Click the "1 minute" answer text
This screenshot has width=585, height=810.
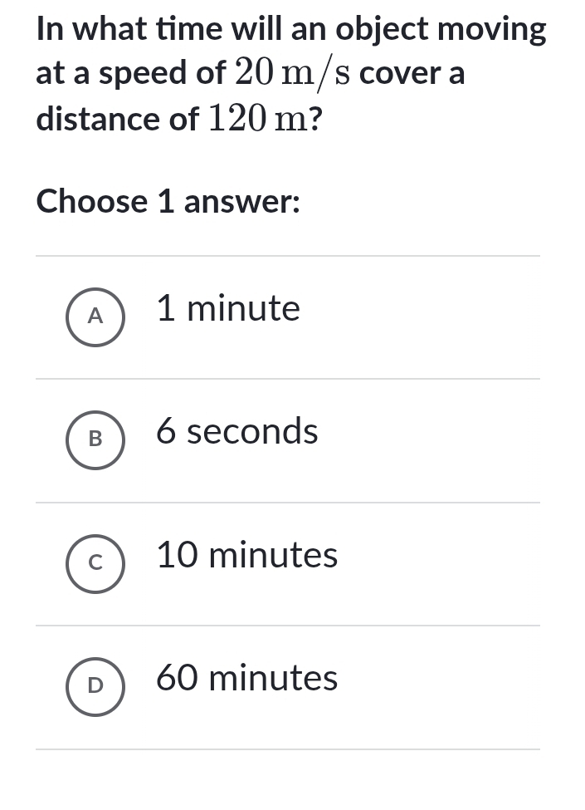pyautogui.click(x=228, y=309)
